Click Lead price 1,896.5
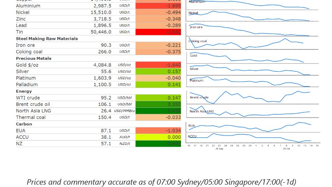Viewport: 332px width, 187px height. click(102, 25)
